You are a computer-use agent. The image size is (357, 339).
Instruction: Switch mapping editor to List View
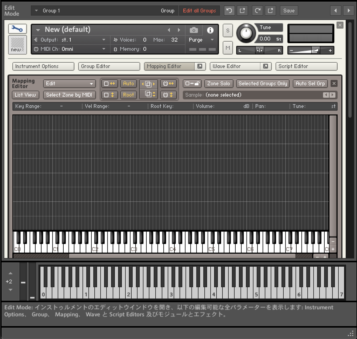[25, 95]
